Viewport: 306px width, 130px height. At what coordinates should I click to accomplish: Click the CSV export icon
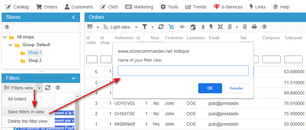coord(245,27)
